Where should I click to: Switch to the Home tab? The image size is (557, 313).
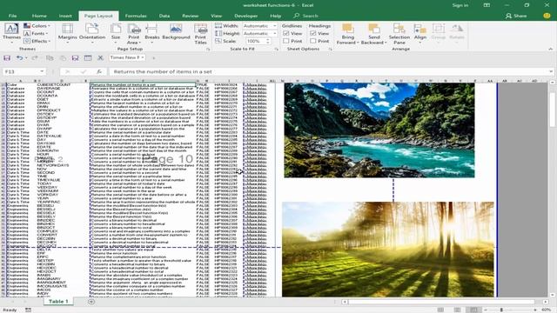39,16
